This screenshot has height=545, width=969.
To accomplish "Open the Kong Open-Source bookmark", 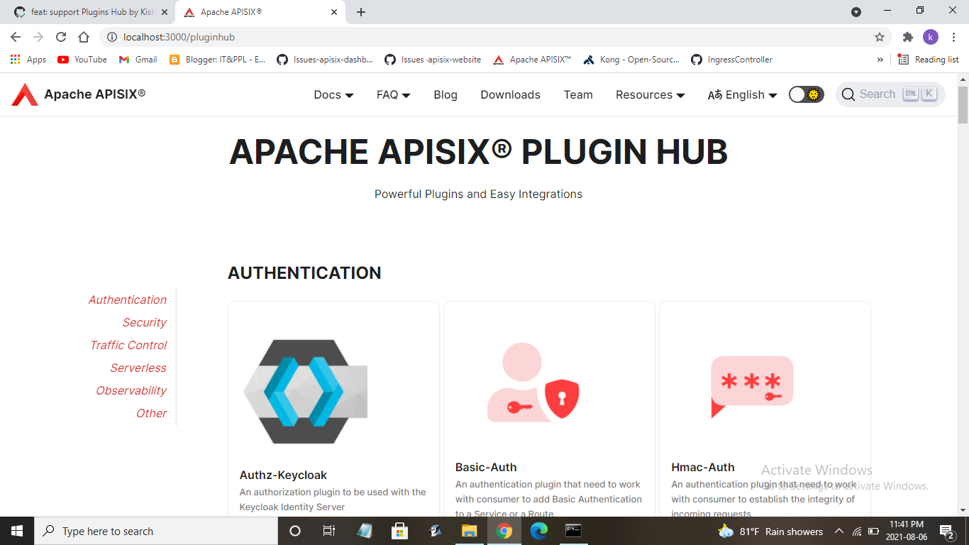I will (x=631, y=60).
